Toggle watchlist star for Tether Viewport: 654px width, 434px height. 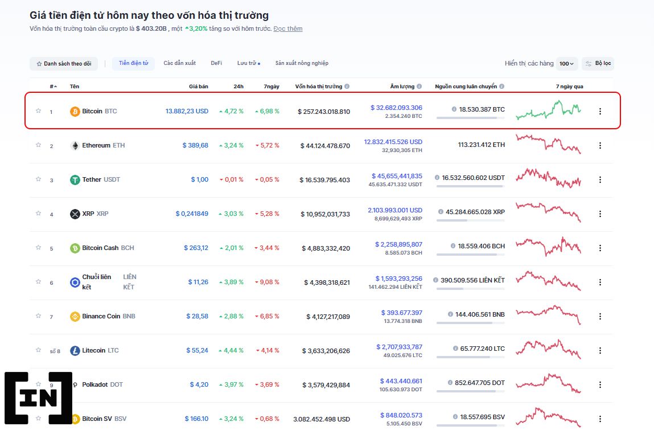[38, 179]
